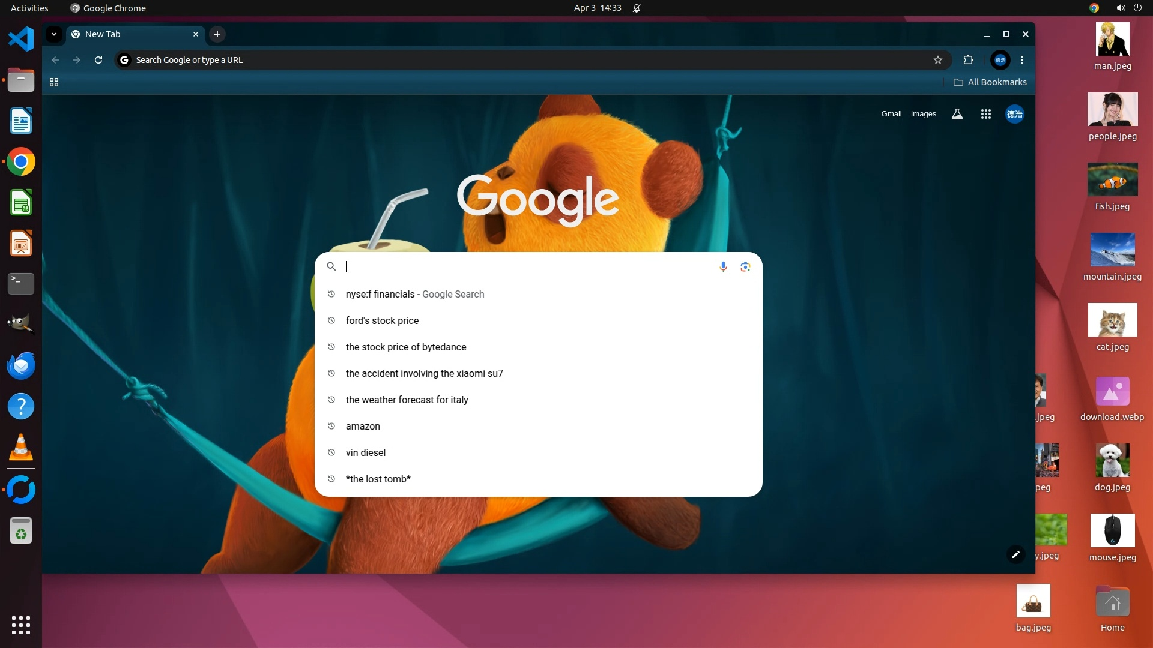
Task: Click the Customize Chrome pencil button
Action: pos(1015,554)
